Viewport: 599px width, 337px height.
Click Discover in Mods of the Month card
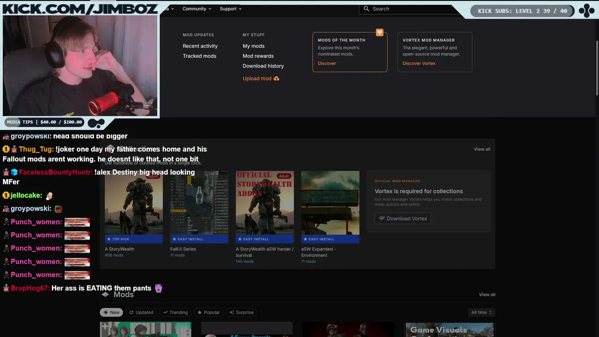pyautogui.click(x=327, y=64)
